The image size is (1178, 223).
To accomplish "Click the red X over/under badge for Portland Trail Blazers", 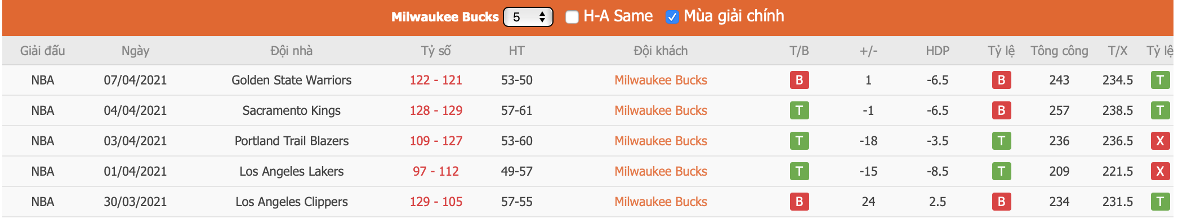I will pos(1160,141).
